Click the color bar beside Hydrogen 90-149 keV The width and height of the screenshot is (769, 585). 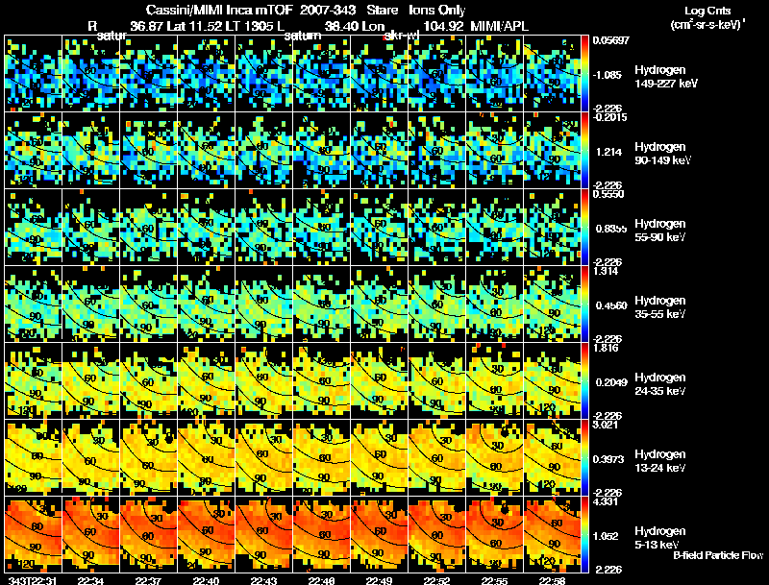pyautogui.click(x=585, y=150)
